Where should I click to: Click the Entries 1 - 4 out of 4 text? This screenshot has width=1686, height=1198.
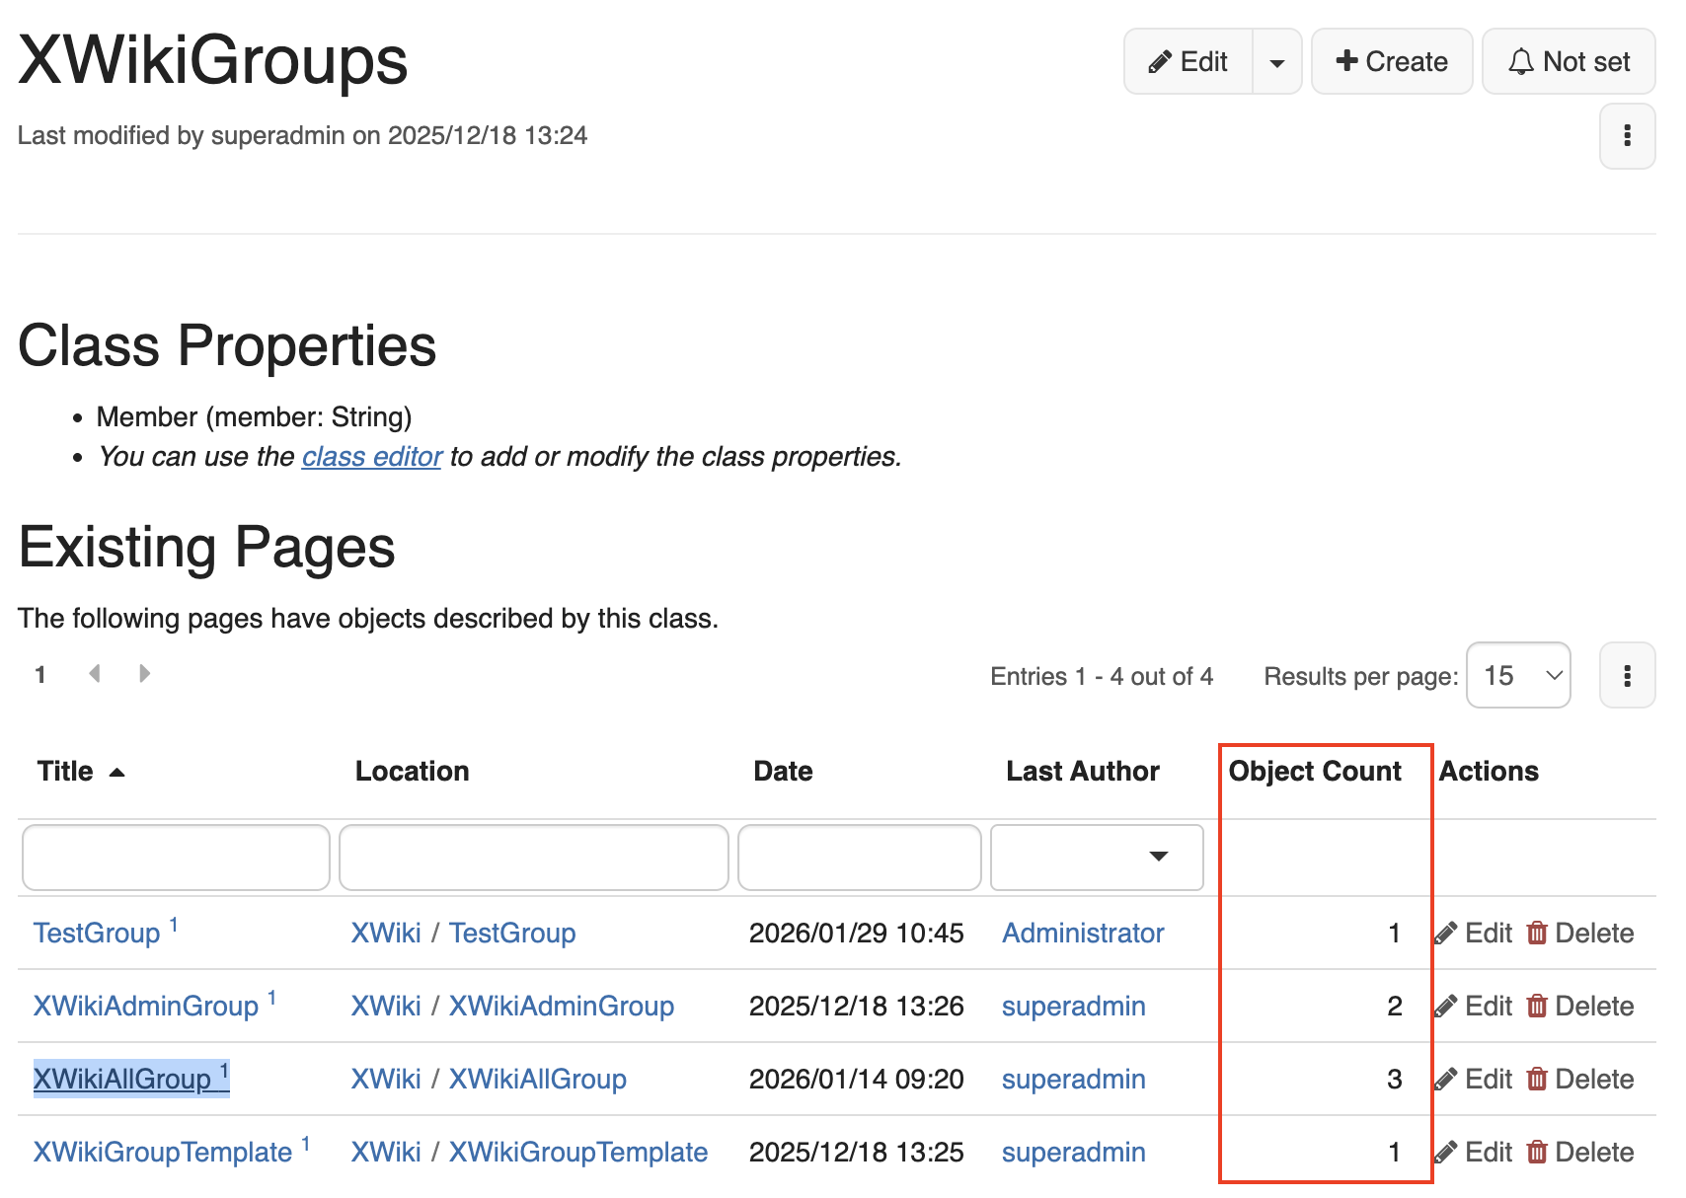pos(1102,676)
